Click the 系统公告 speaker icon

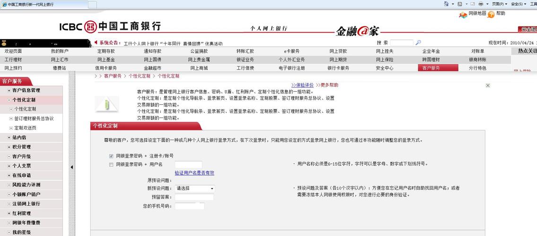[96, 42]
